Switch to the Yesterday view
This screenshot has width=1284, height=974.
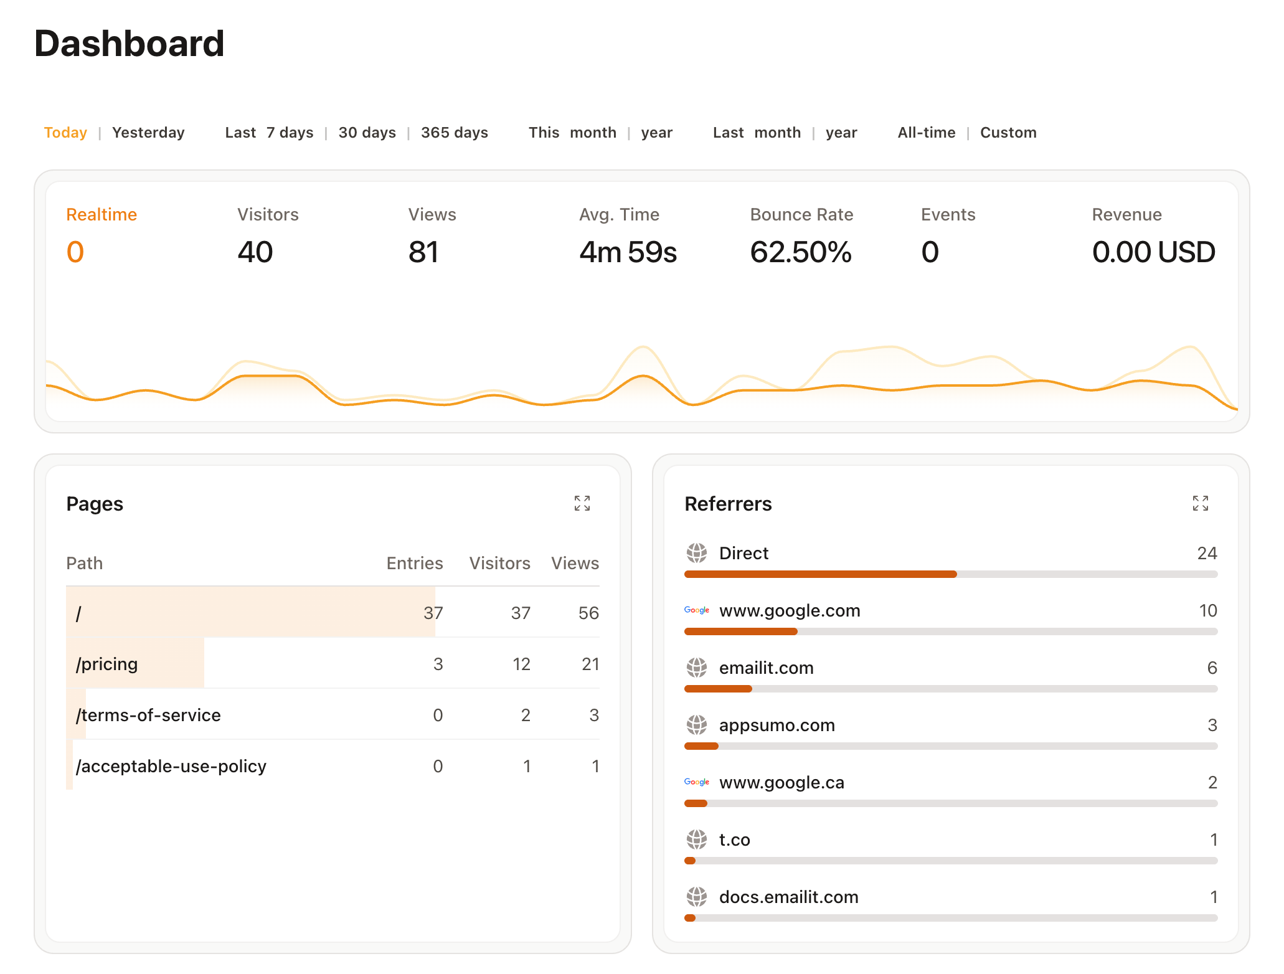tap(148, 132)
